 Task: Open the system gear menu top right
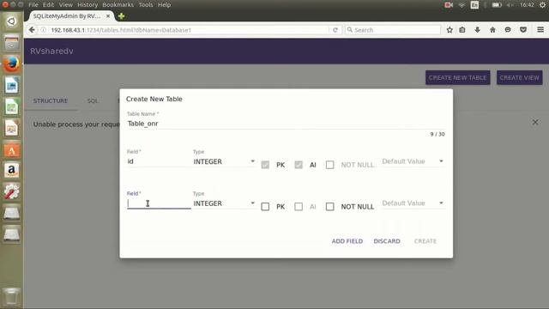[x=542, y=5]
